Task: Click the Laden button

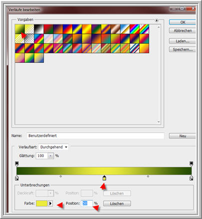Action: click(183, 41)
